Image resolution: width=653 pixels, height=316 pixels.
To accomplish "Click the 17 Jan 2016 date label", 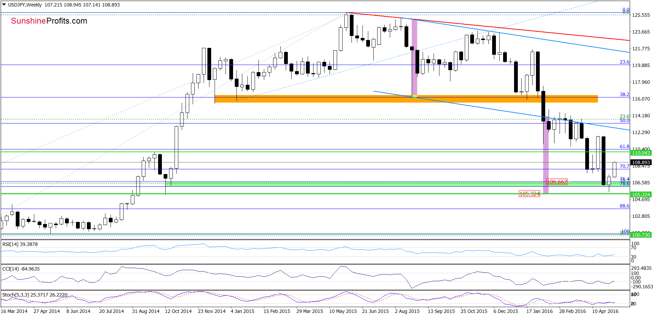I will [x=539, y=311].
